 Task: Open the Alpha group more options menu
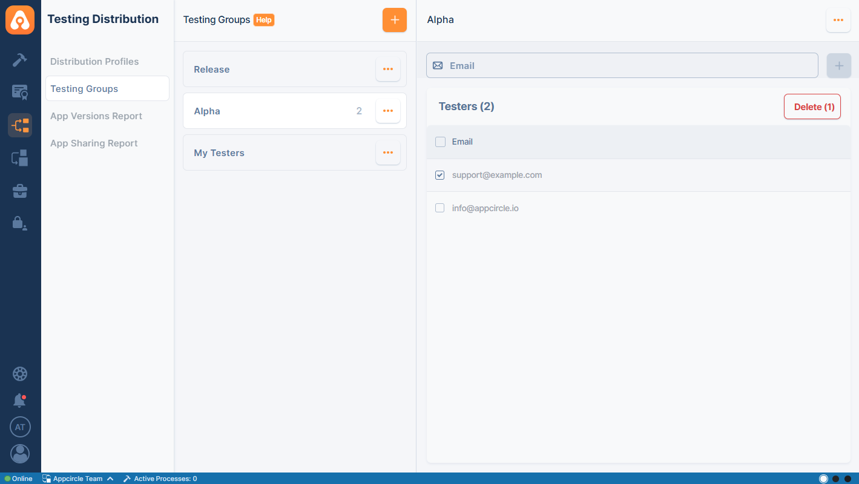click(x=388, y=111)
